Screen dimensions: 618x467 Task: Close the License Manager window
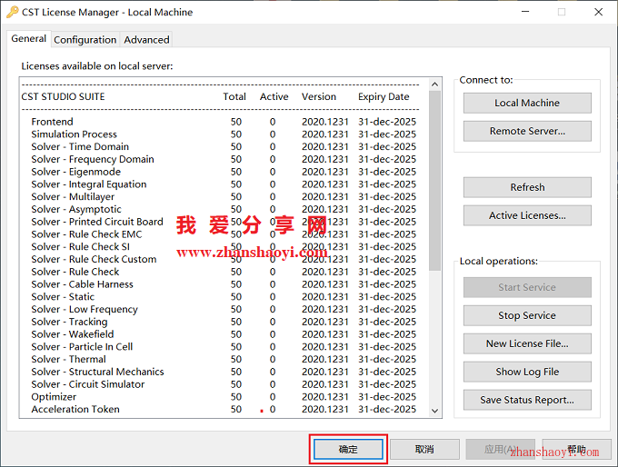point(598,12)
